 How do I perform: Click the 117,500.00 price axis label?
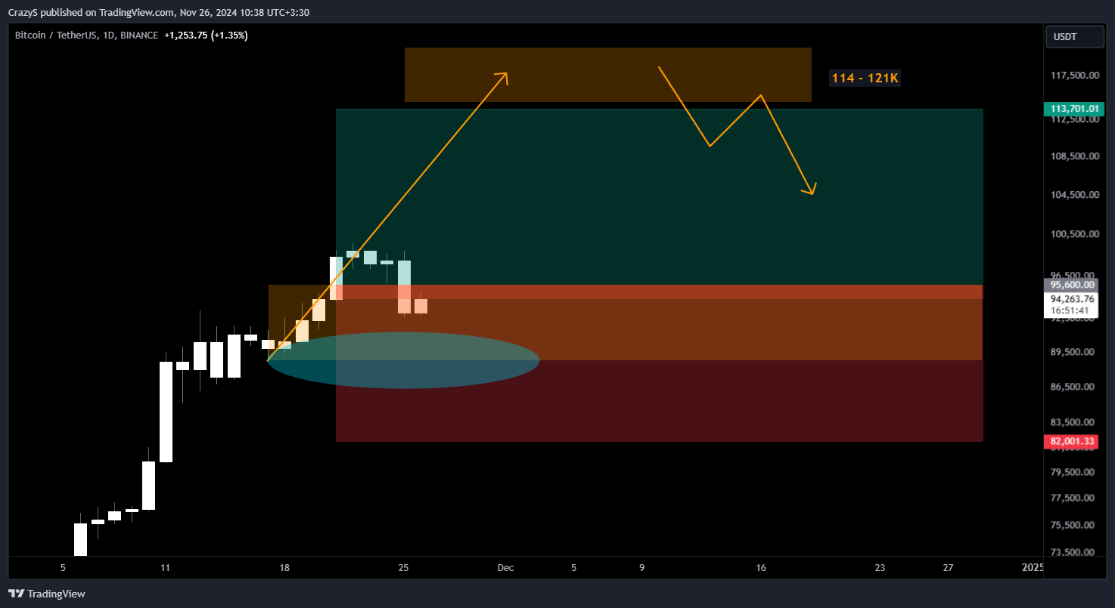click(x=1074, y=76)
